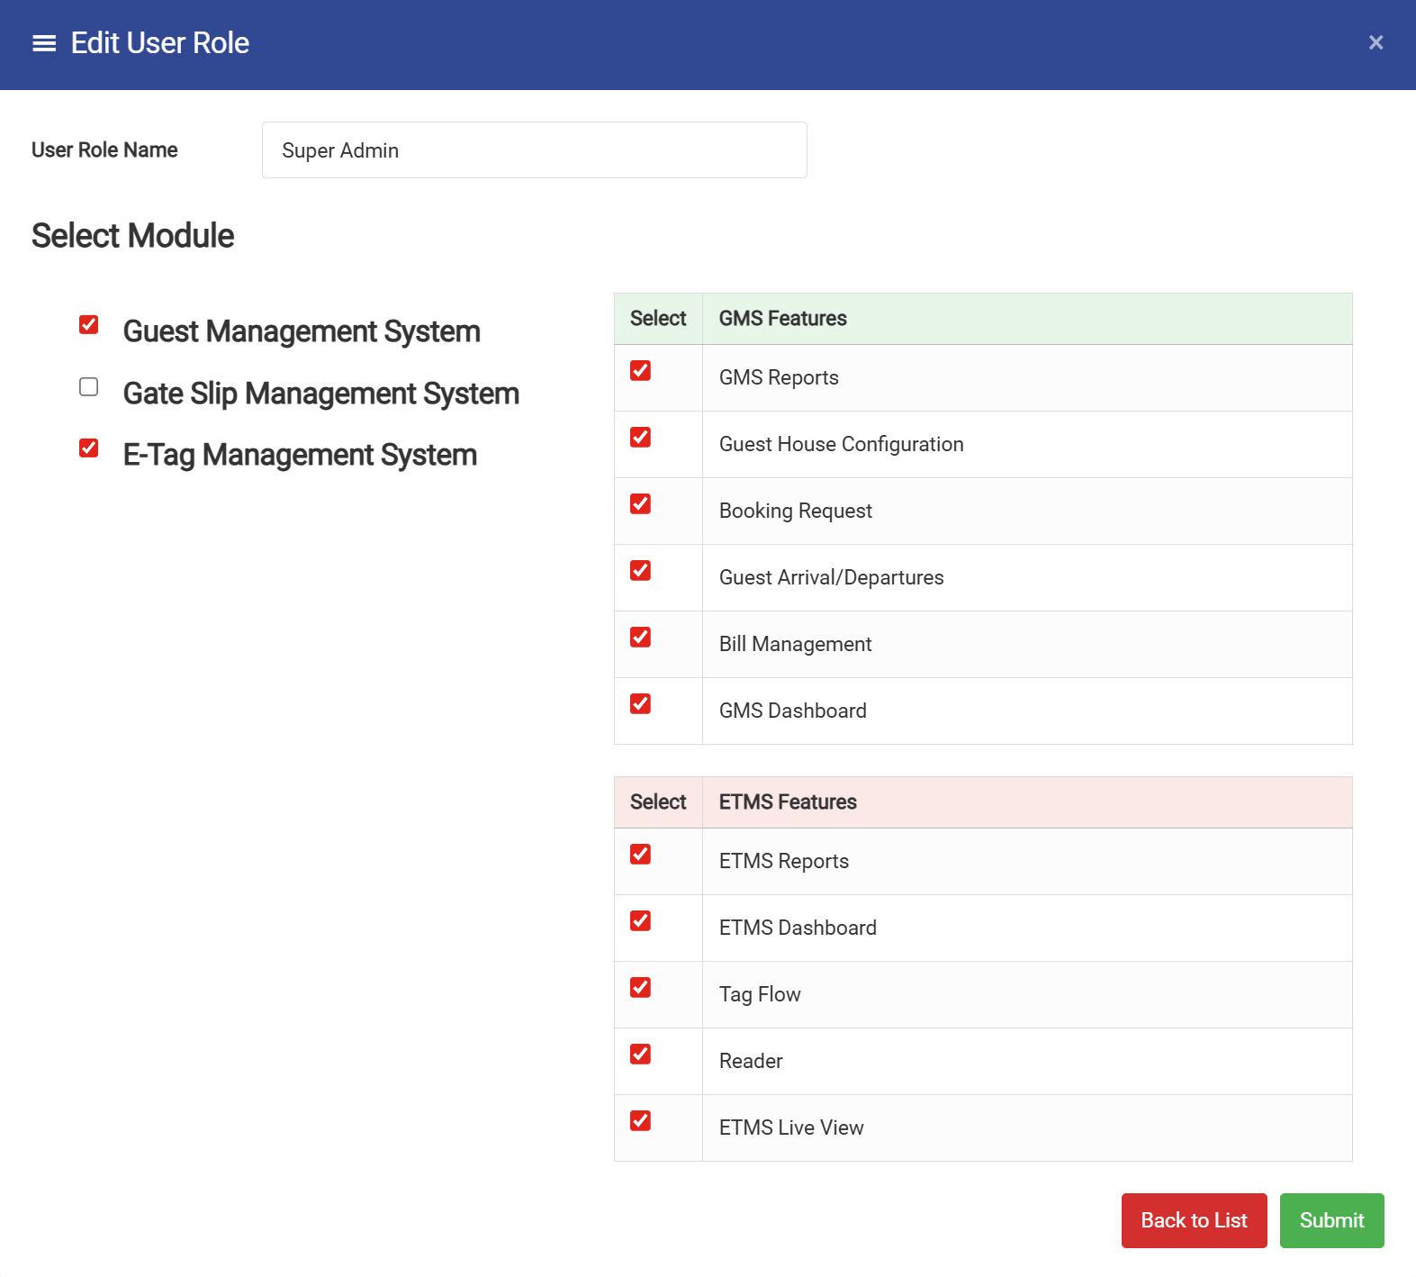Screen dimensions: 1416x1277
Task: Disable ETMS Dashboard feature
Action: (x=640, y=921)
